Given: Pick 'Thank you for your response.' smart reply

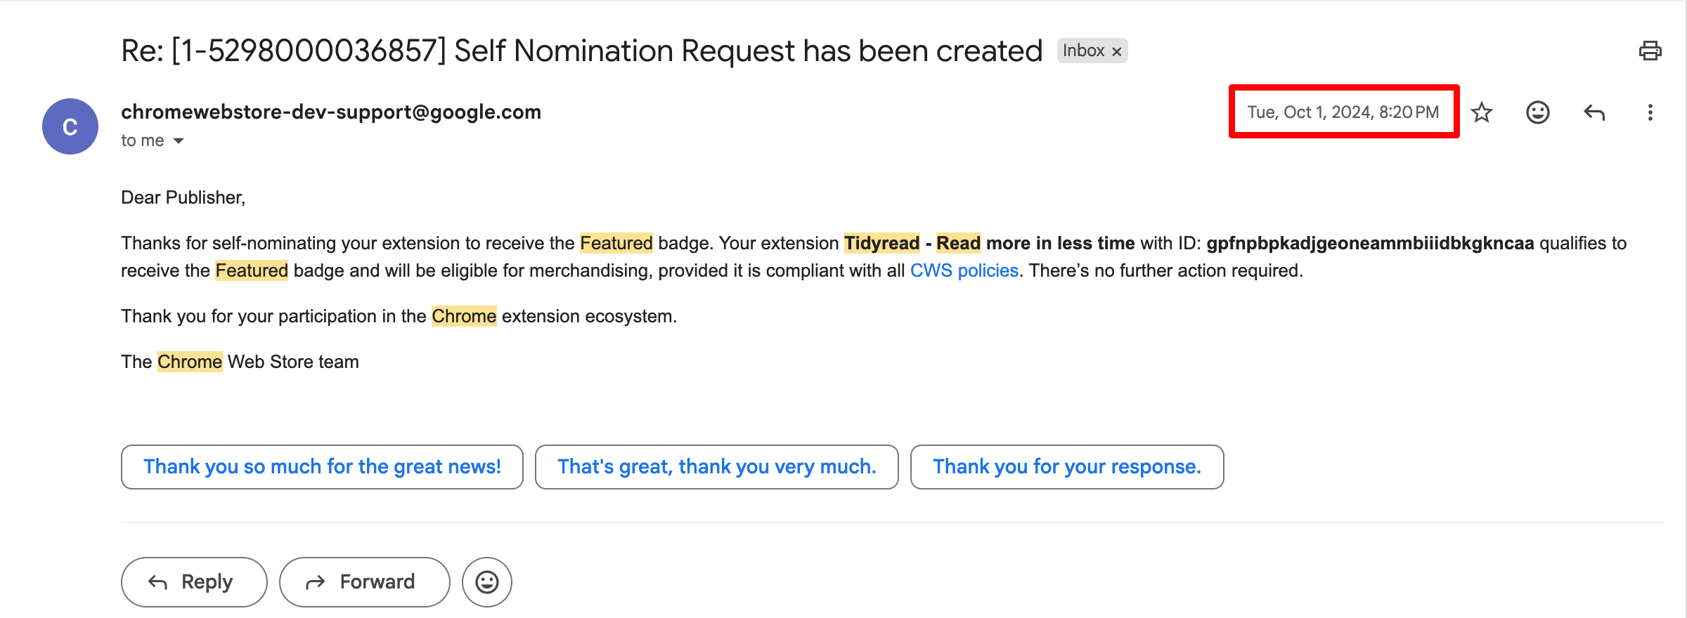Looking at the screenshot, I should 1067,467.
